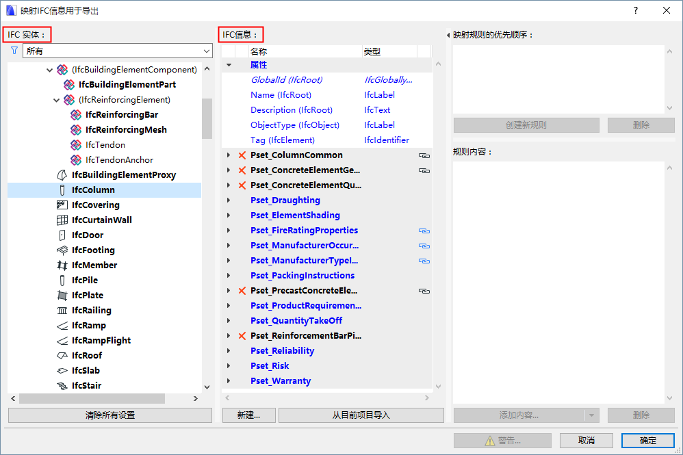683x455 pixels.
Task: Click the IfcRamp icon
Action: [x=62, y=325]
